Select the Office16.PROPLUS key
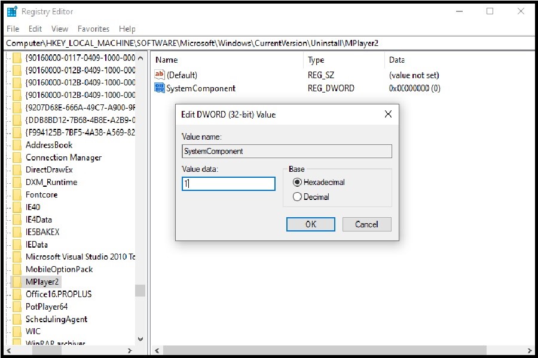The height and width of the screenshot is (358, 538). point(59,294)
